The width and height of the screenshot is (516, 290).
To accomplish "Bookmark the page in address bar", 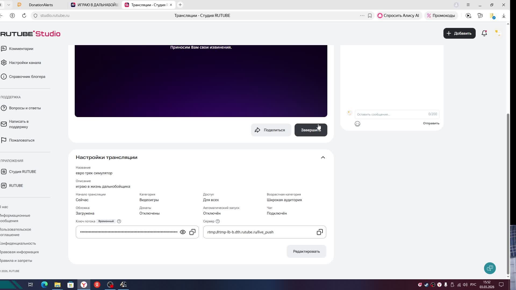I will [370, 16].
